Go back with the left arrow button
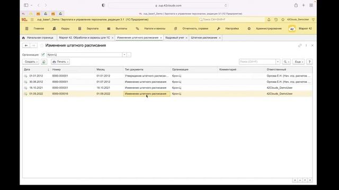 coord(26,45)
